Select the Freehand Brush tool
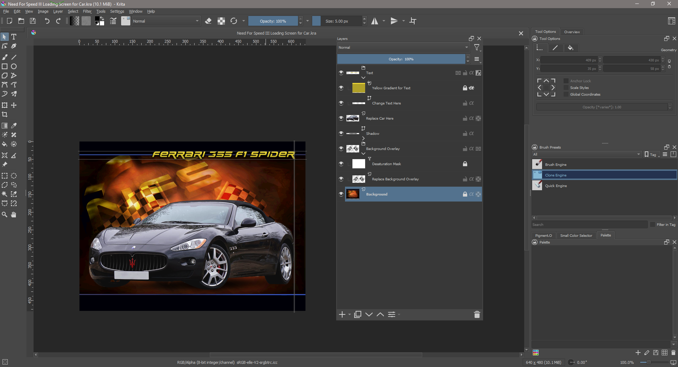The height and width of the screenshot is (367, 678). pos(5,57)
